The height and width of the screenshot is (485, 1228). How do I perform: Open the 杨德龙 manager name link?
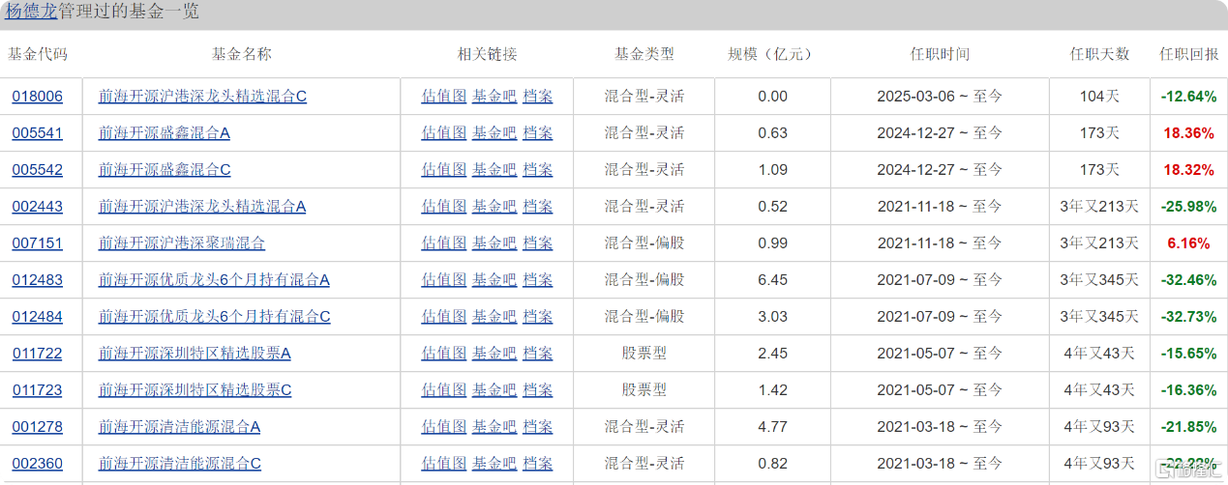point(32,13)
